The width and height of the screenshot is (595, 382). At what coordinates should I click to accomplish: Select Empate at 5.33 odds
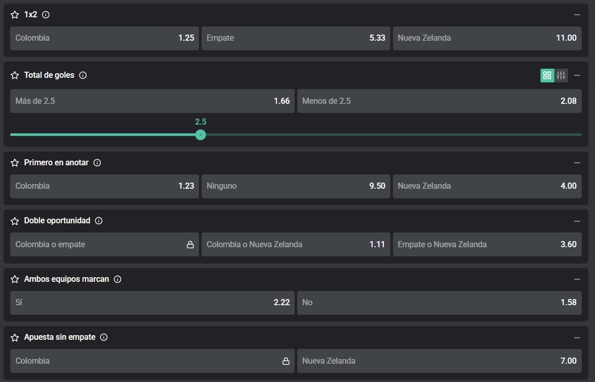[x=296, y=38]
